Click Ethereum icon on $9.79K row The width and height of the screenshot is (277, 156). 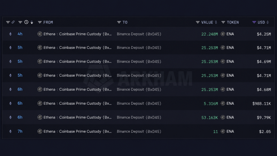coord(10,117)
